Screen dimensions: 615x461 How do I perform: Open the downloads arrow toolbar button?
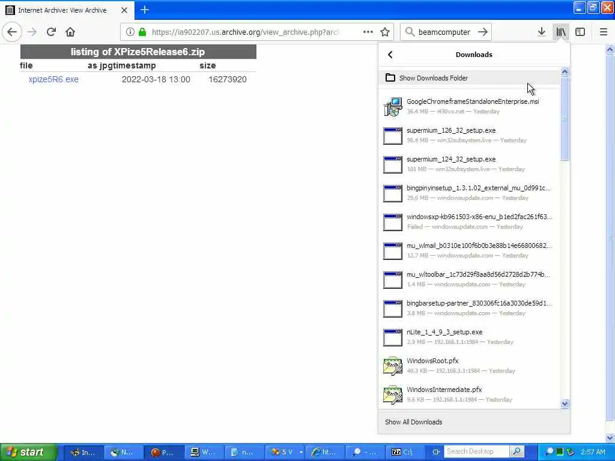pos(541,32)
